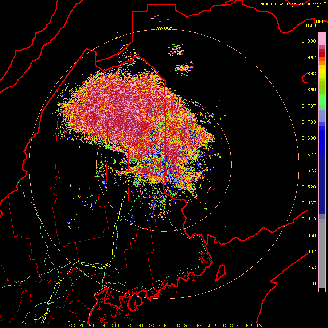Click the Correlation Coefficient product caption
The width and height of the screenshot is (328, 328).
pos(166,325)
